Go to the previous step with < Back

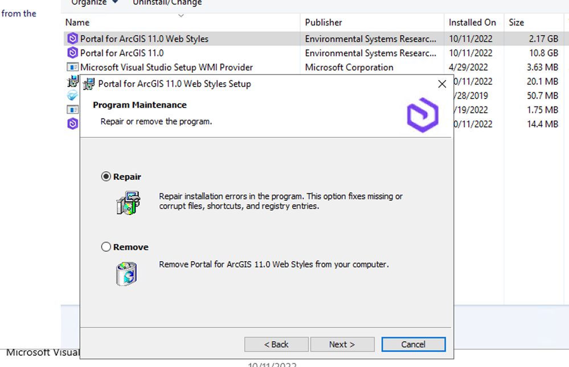(x=276, y=344)
